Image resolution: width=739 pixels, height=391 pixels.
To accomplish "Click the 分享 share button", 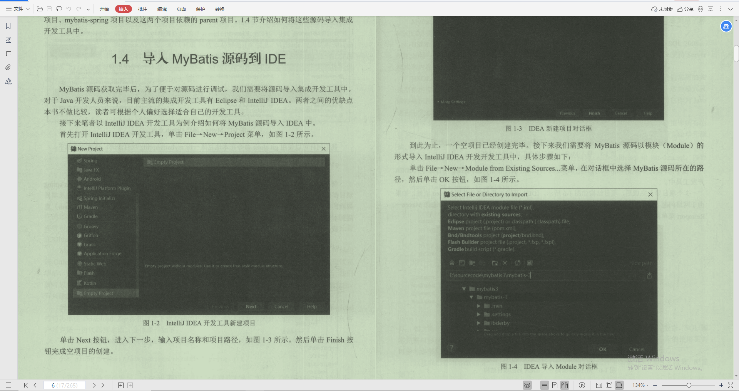I will pos(685,9).
